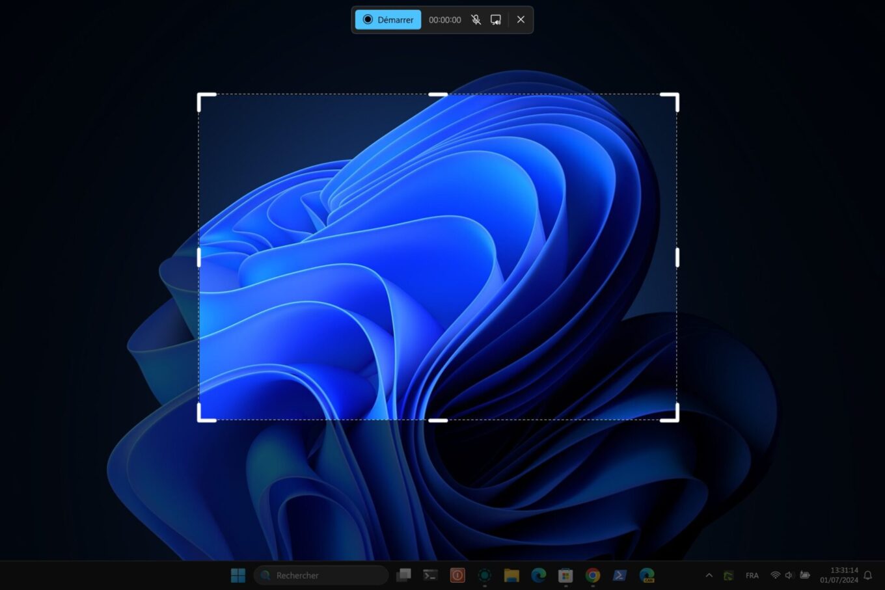The width and height of the screenshot is (885, 590).
Task: Select the top edge middle handle
Action: 438,94
